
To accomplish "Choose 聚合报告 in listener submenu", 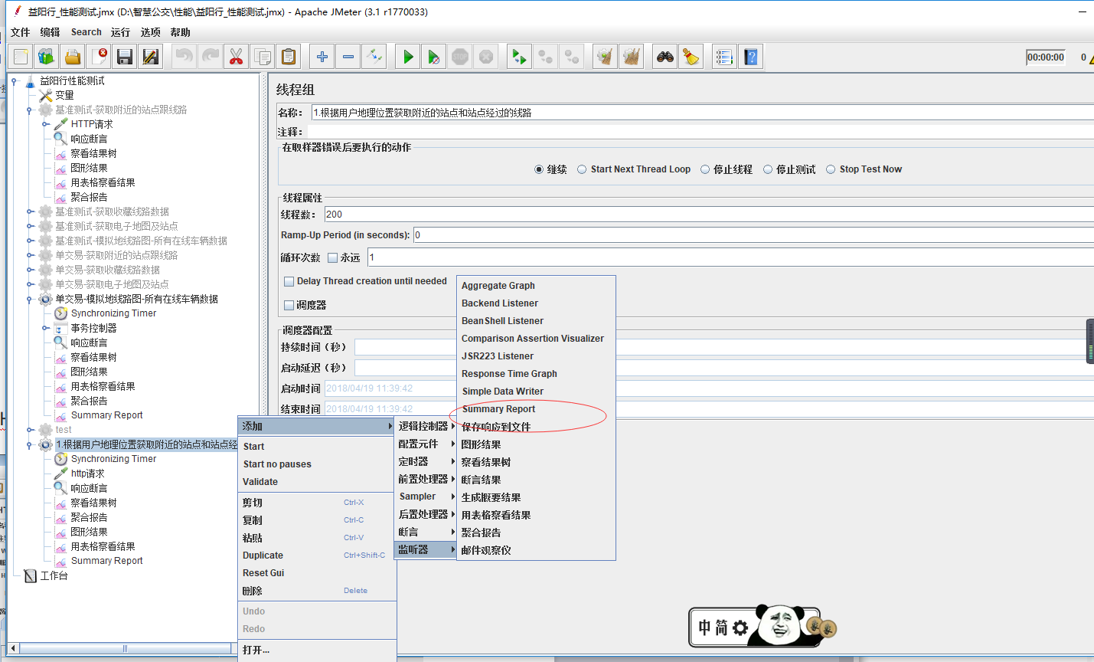I will (x=536, y=533).
